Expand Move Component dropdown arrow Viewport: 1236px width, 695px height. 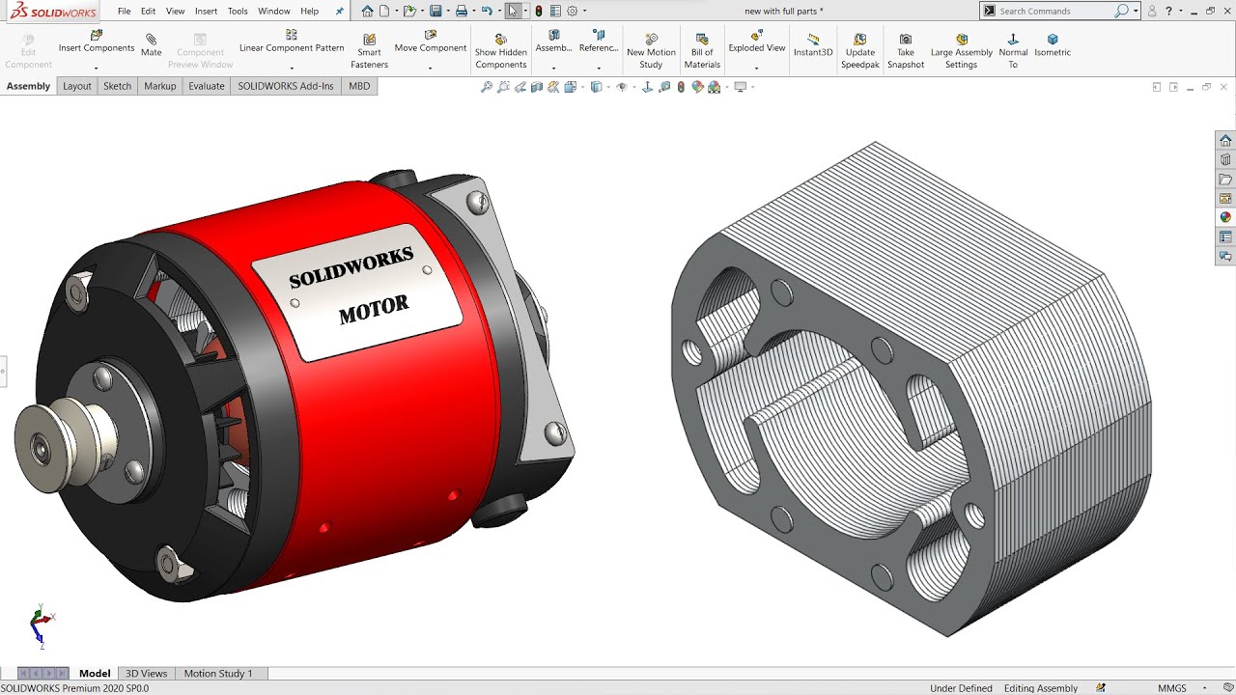point(431,68)
